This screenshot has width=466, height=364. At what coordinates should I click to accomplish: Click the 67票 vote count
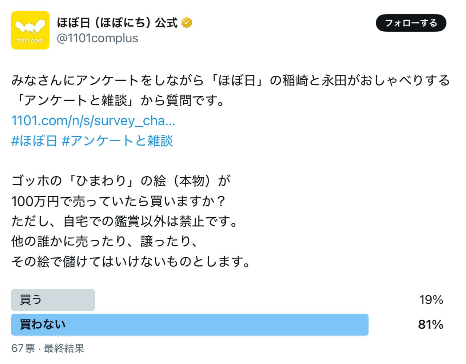(x=23, y=348)
